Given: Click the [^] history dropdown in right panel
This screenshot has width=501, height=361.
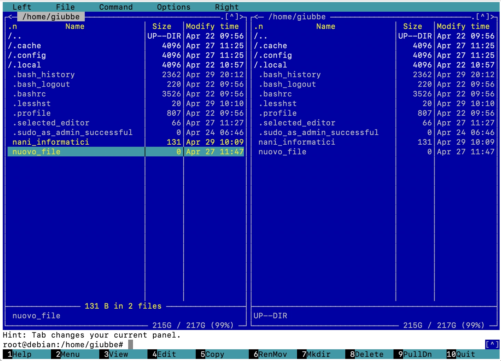Looking at the screenshot, I should 482,17.
